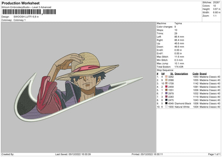Click the barcode under the worksheet title
The width and height of the screenshot is (222, 157).
pyautogui.click(x=29, y=12)
